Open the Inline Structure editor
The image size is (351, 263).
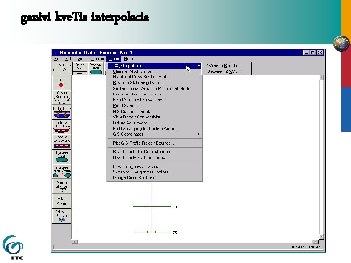(x=61, y=127)
